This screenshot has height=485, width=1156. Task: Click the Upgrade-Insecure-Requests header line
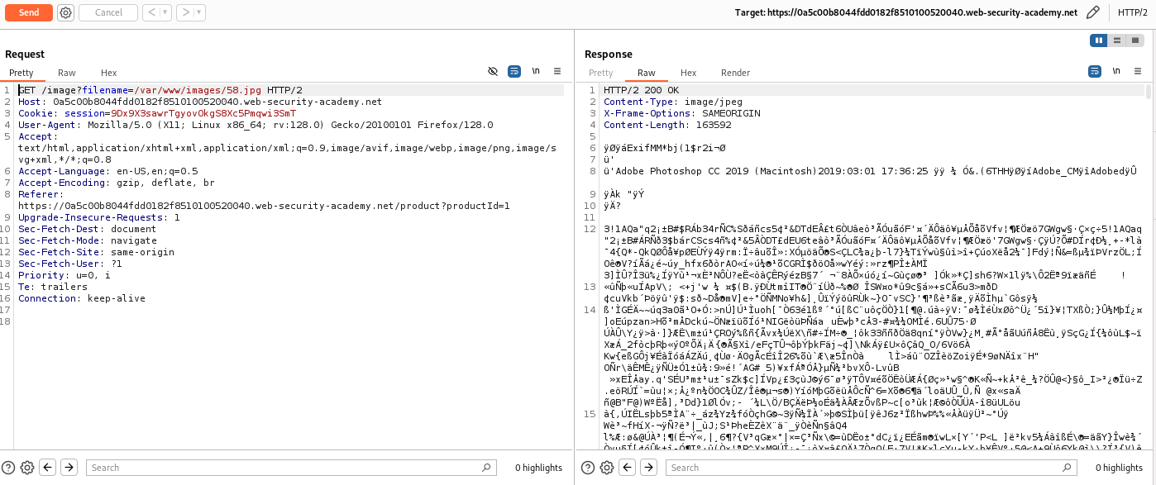point(99,217)
